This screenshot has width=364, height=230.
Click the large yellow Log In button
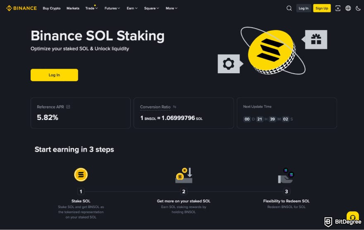tap(54, 75)
